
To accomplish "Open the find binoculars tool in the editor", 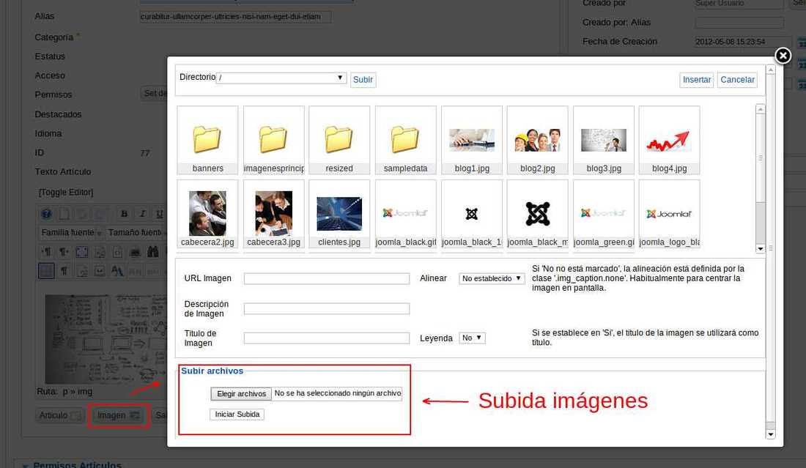I will pyautogui.click(x=152, y=252).
